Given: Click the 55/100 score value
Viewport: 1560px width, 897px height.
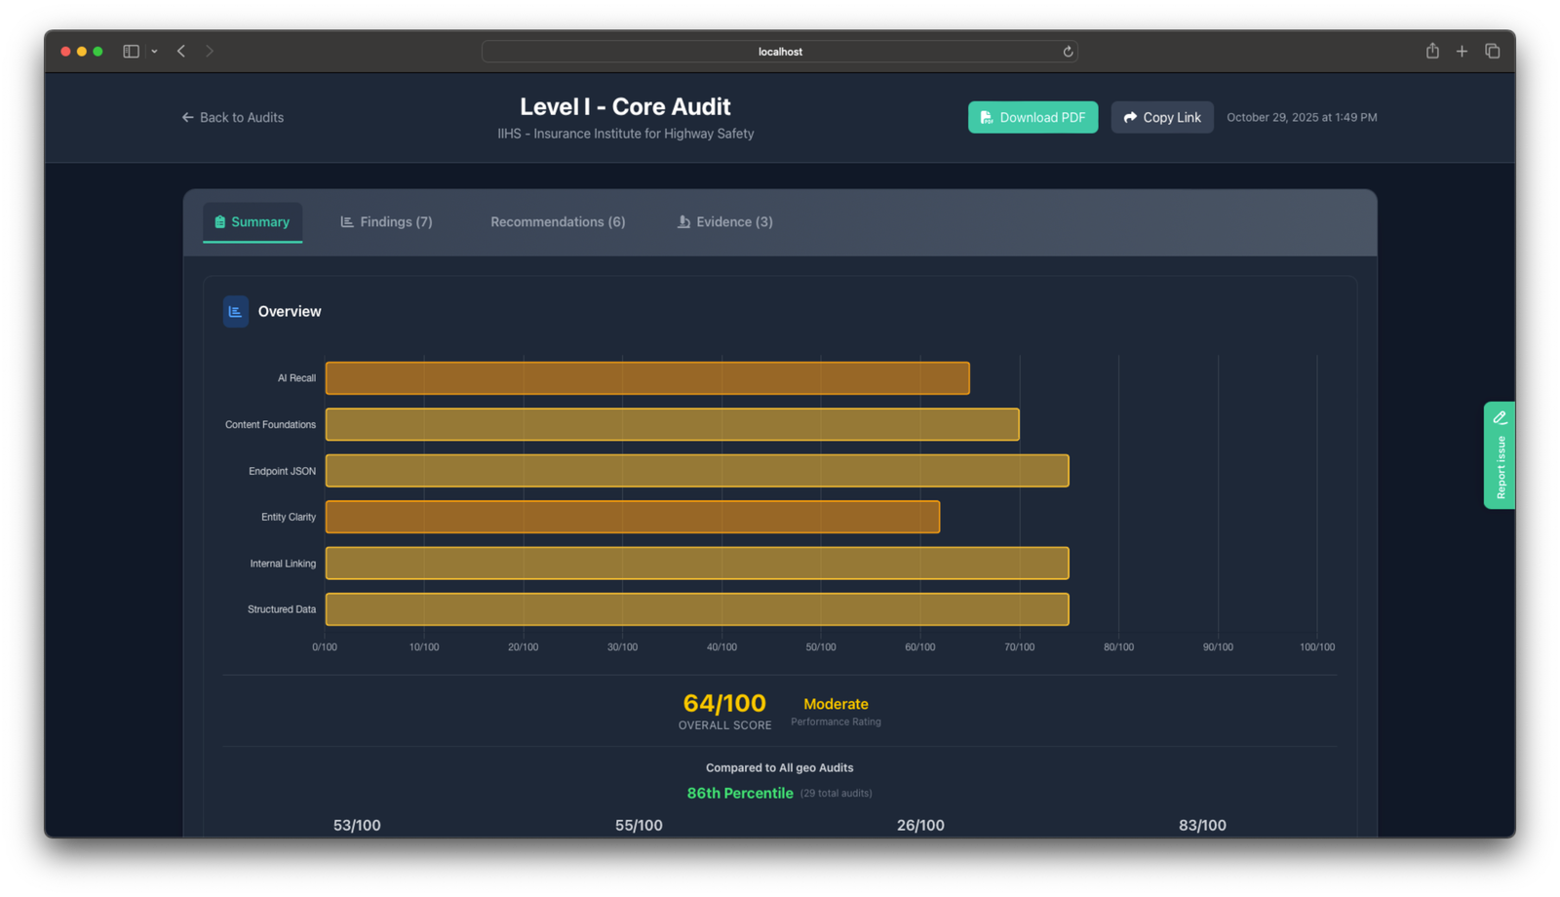Looking at the screenshot, I should [x=639, y=825].
